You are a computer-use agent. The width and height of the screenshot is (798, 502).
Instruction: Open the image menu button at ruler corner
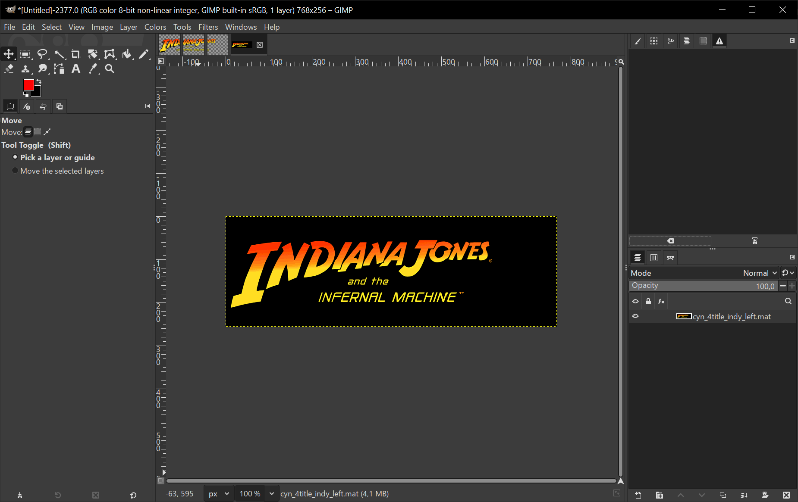(x=160, y=61)
